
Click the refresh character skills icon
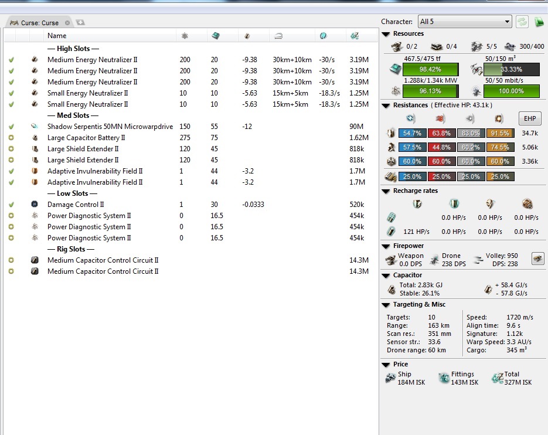click(522, 22)
